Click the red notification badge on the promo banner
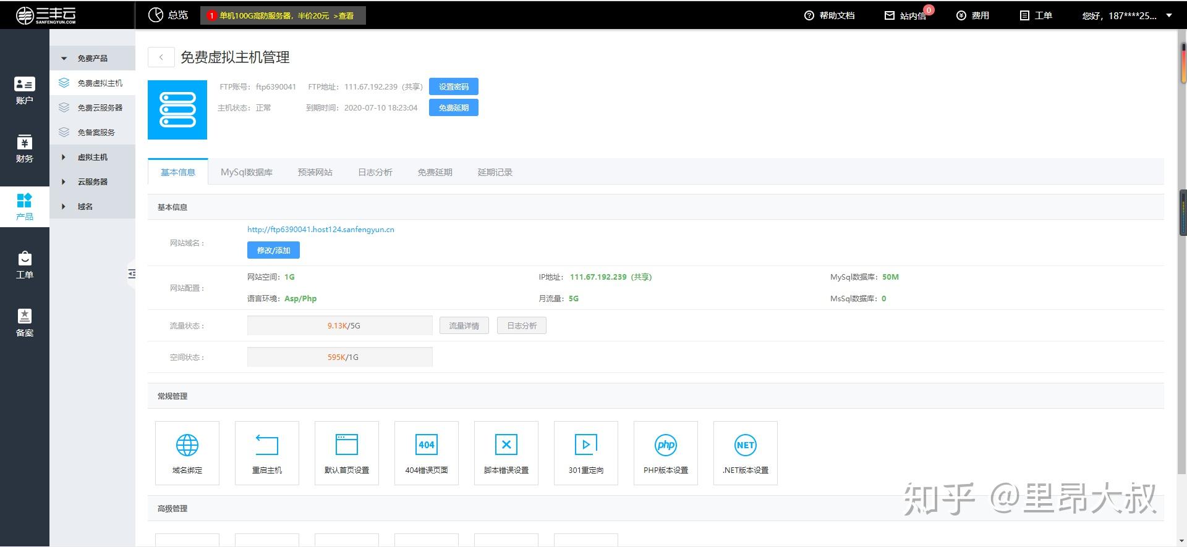 (x=211, y=16)
